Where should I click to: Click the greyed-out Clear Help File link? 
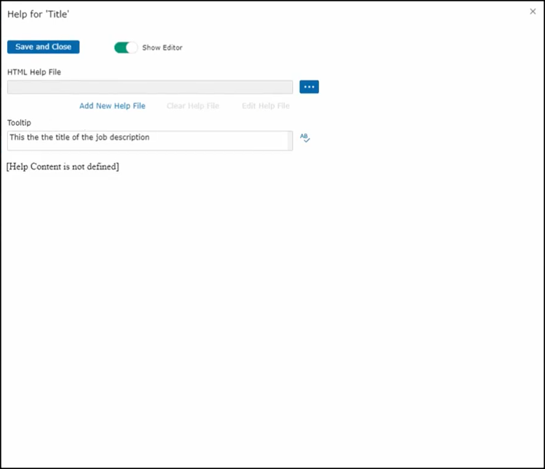193,106
